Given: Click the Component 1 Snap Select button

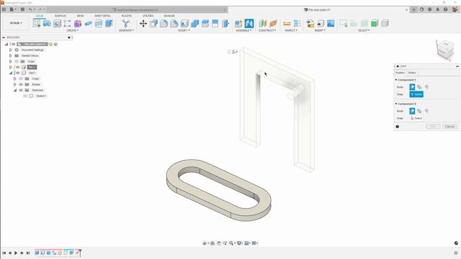Looking at the screenshot, I should 416,94.
